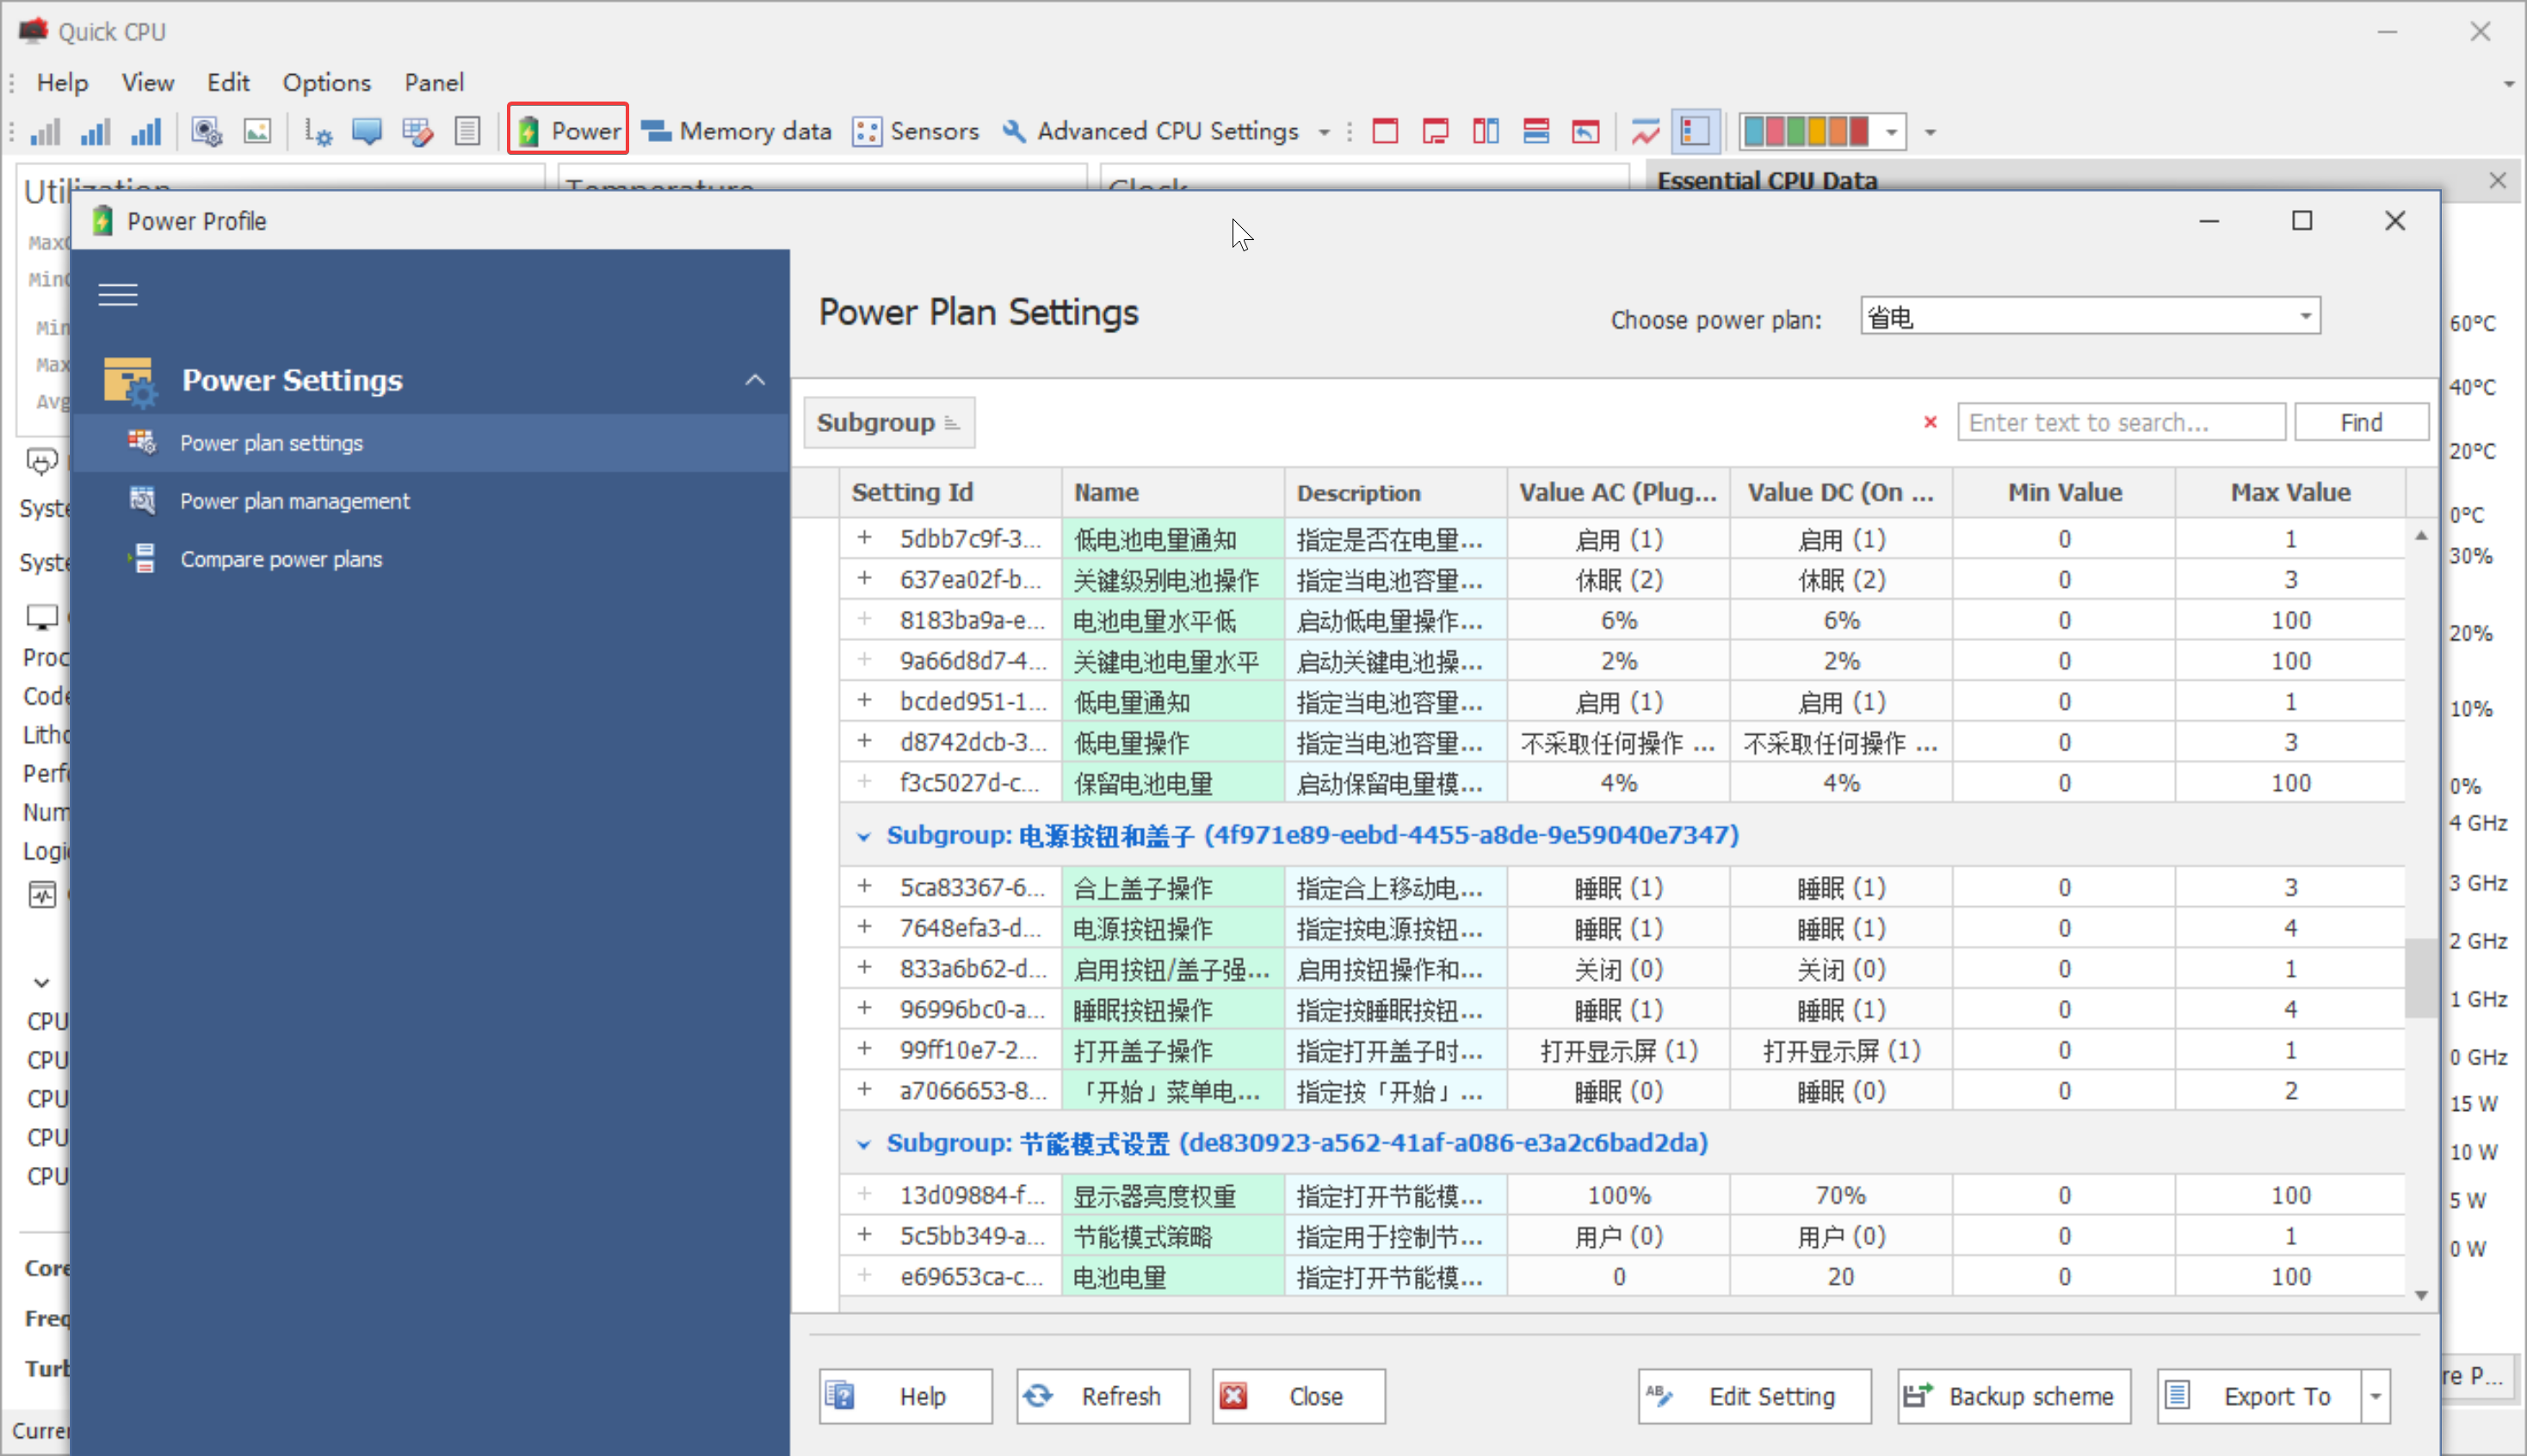Click the Edit Setting button
Viewport: 2527px width, 1456px height.
(1753, 1396)
